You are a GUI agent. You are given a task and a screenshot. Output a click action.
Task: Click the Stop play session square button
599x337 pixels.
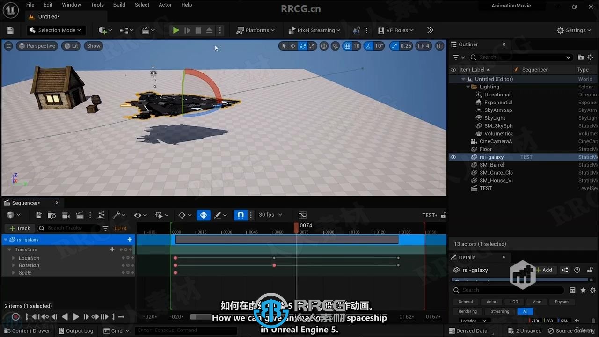[x=198, y=30]
